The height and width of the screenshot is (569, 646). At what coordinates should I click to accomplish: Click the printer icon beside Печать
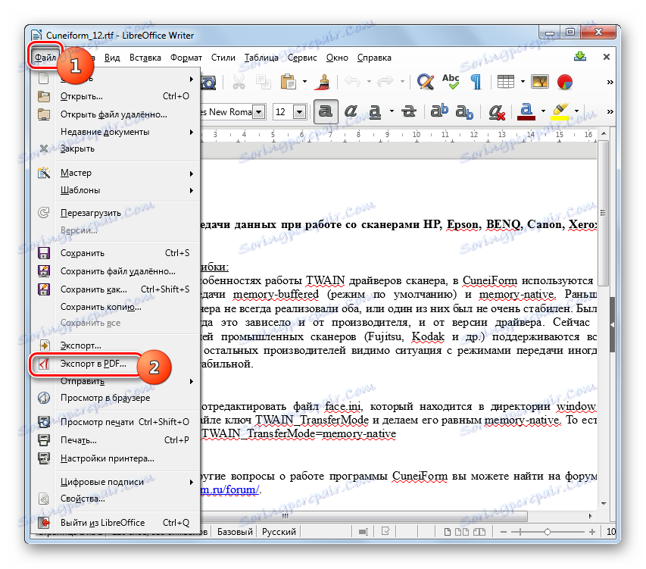point(44,440)
